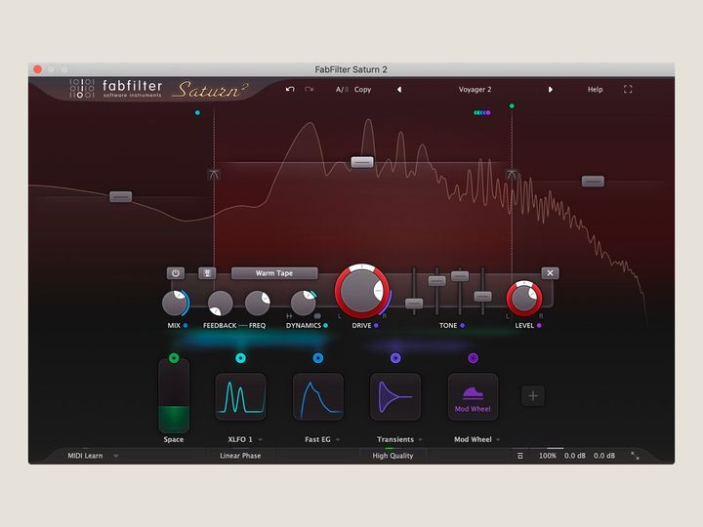Click the global bypass icon
The width and height of the screenshot is (703, 527).
(520, 456)
